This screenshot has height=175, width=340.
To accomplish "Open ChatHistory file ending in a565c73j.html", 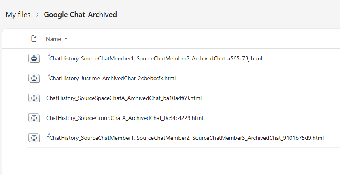I will 156,58.
